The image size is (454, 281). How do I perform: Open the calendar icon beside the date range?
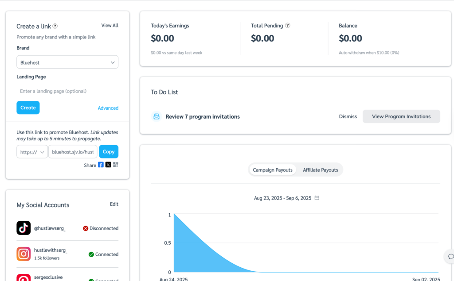[317, 198]
